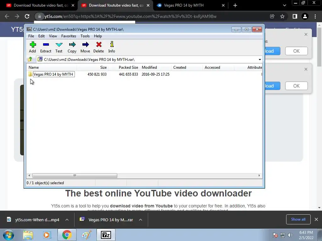Sort list by Accessed column
The height and width of the screenshot is (241, 322).
(x=218, y=67)
